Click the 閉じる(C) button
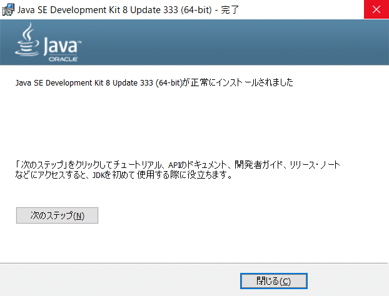The image size is (389, 296). (x=274, y=281)
